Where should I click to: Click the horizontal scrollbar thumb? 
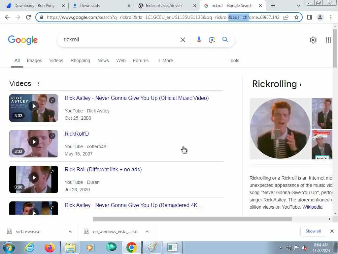(192, 219)
